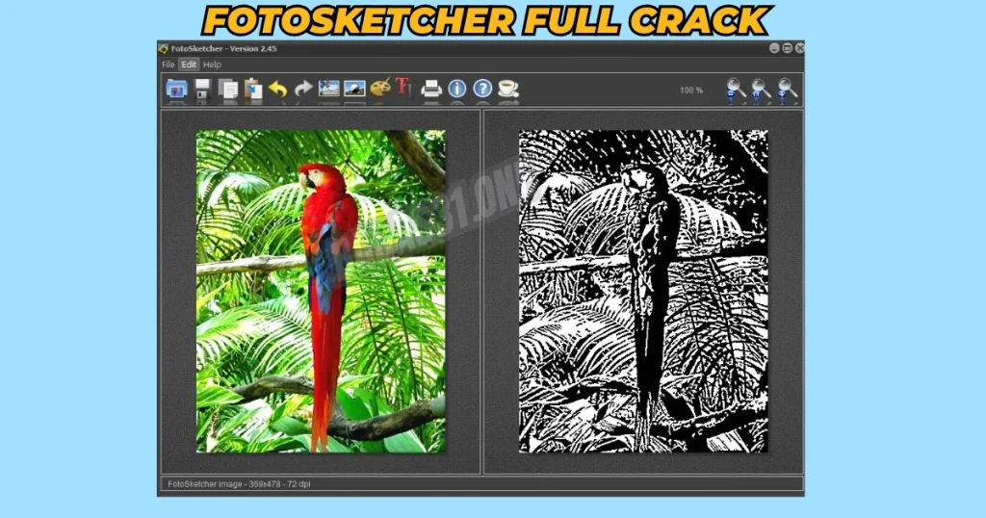Open the Help menu

(212, 65)
